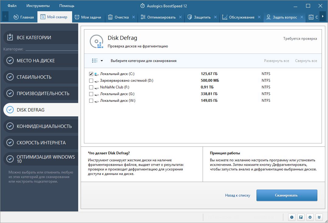This screenshot has height=223, width=328.
Task: Close the Оптимизировать tab
Action: 180,17
